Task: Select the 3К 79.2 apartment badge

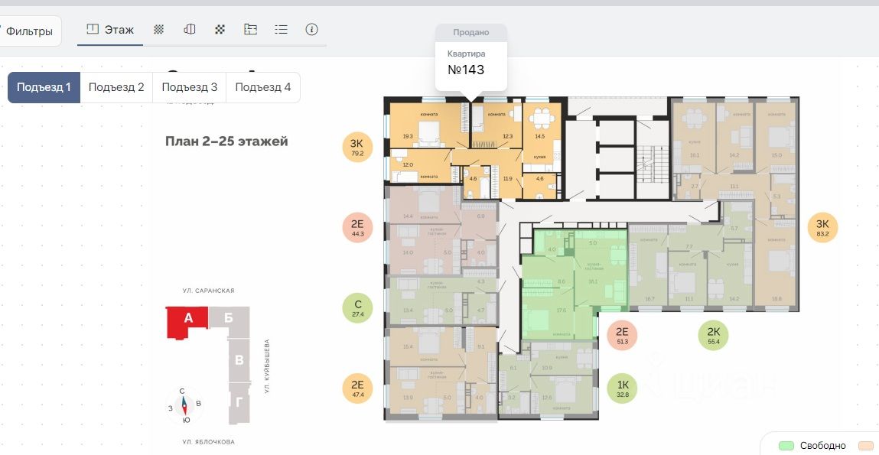Action: [x=358, y=148]
